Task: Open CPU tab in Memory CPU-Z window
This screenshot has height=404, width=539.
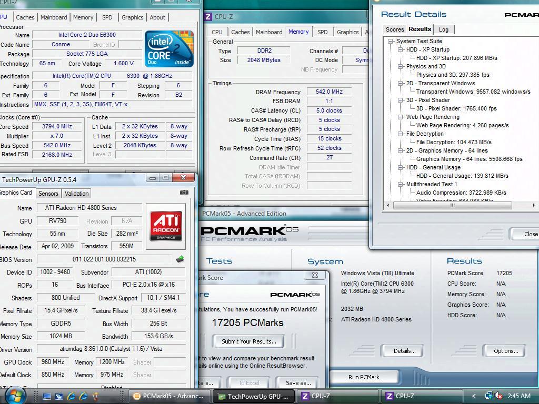Action: [217, 32]
